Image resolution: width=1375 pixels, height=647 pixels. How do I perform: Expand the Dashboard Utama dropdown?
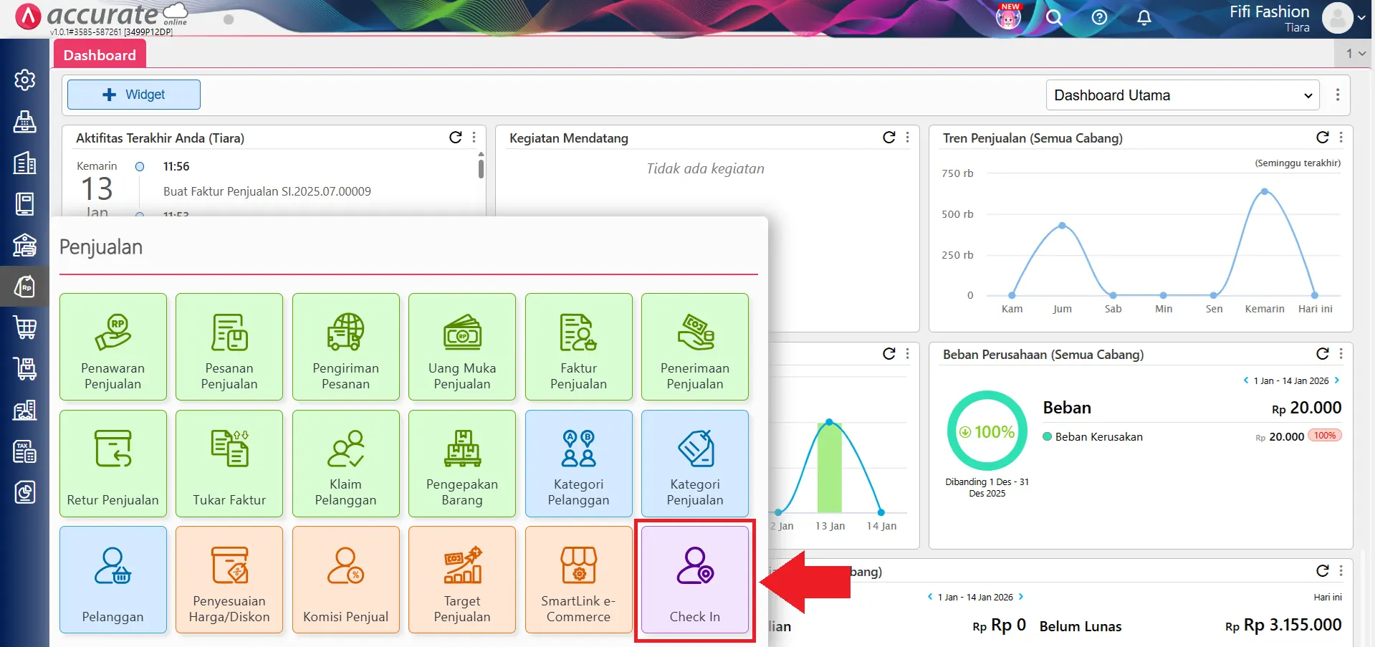1182,95
